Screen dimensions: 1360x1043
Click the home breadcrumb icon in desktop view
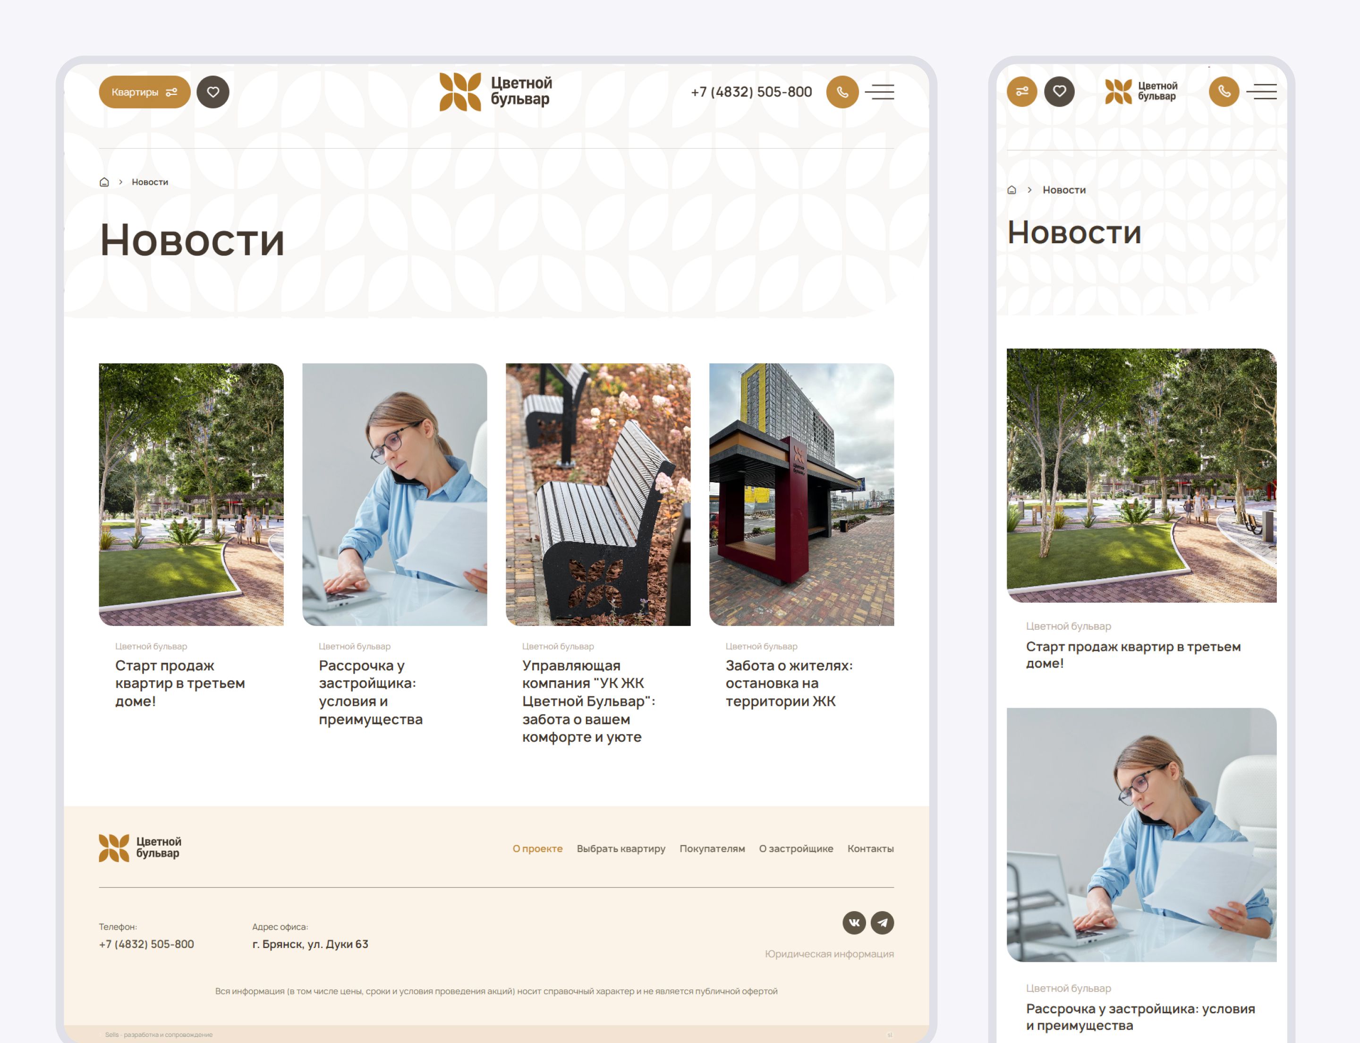coord(104,182)
